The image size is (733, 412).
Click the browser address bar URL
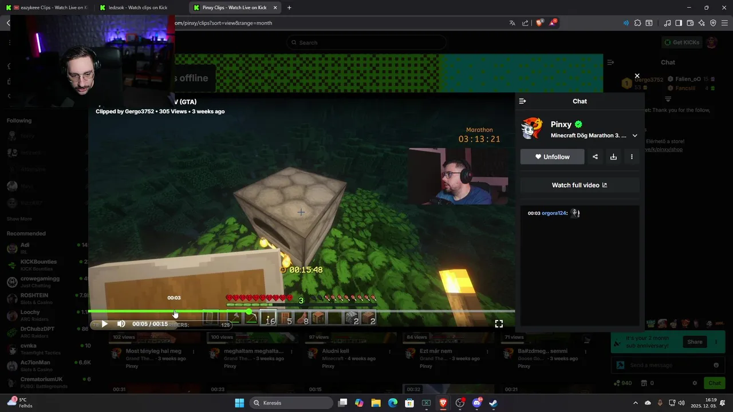223,23
